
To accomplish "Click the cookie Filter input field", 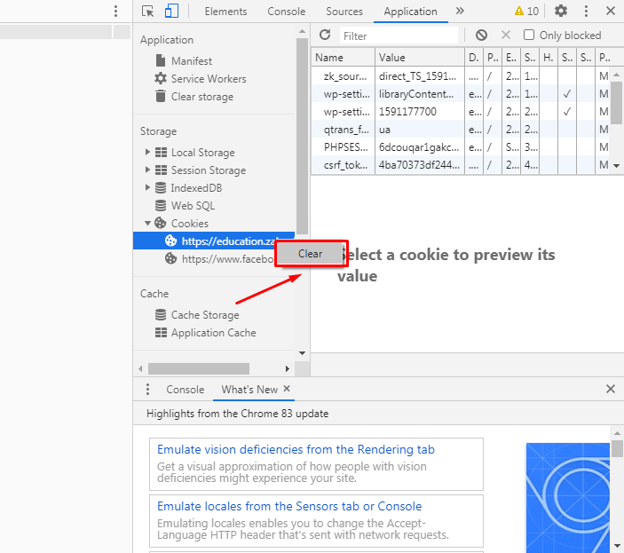I will tap(398, 36).
